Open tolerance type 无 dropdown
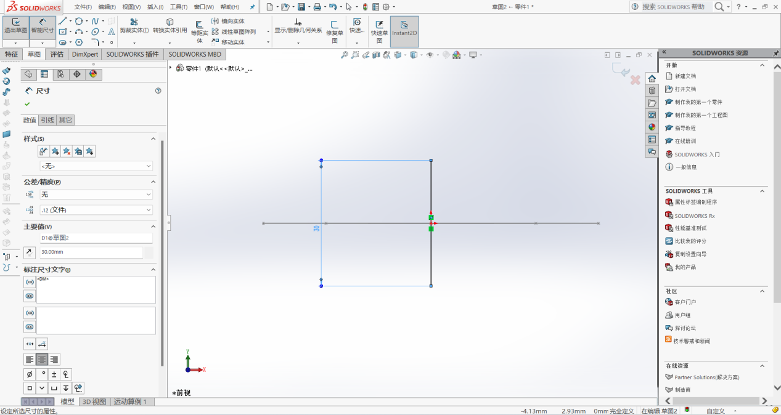The height and width of the screenshot is (415, 781). point(96,195)
